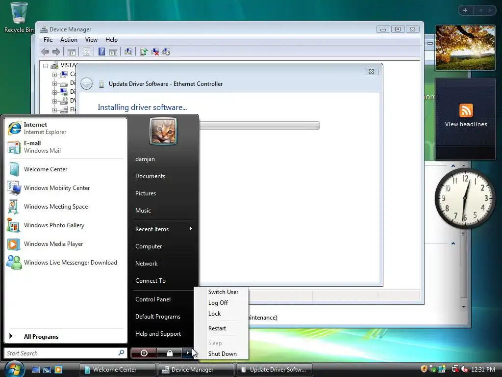The width and height of the screenshot is (502, 377).
Task: Click Show Desktop quick launch icon
Action: [x=35, y=370]
